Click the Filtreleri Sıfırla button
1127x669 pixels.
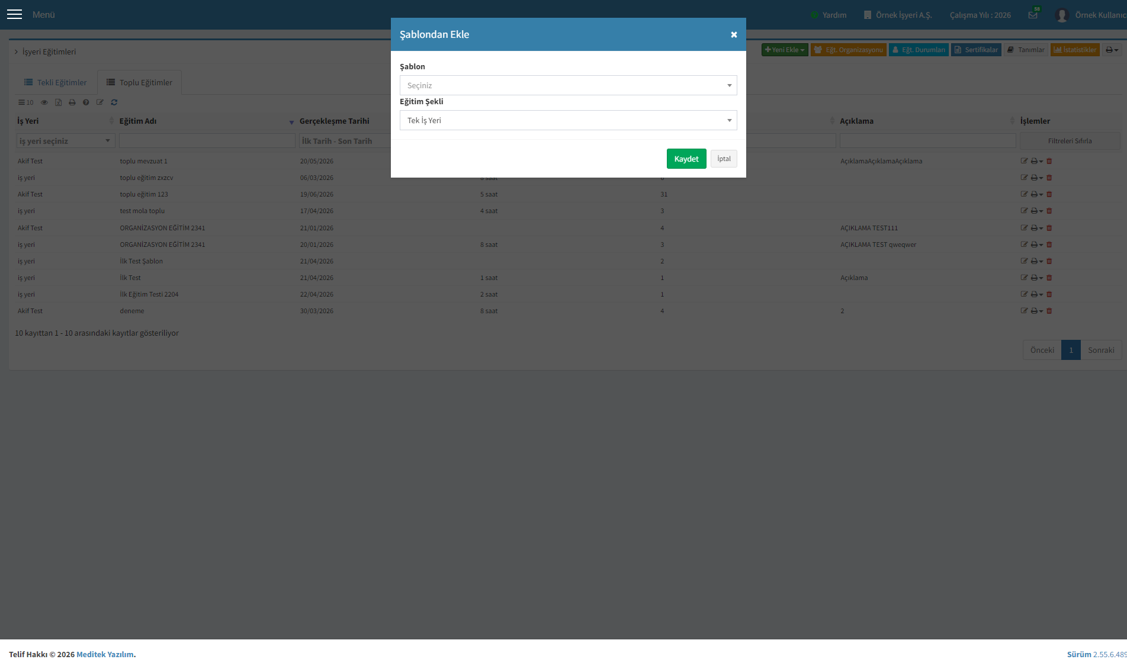[1070, 141]
